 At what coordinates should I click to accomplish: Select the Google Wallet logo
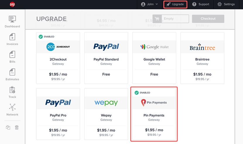click(x=154, y=47)
